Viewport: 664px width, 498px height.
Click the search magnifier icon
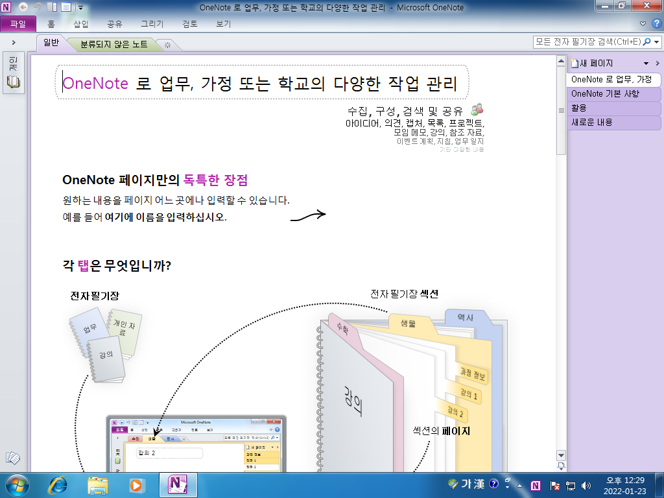(646, 42)
